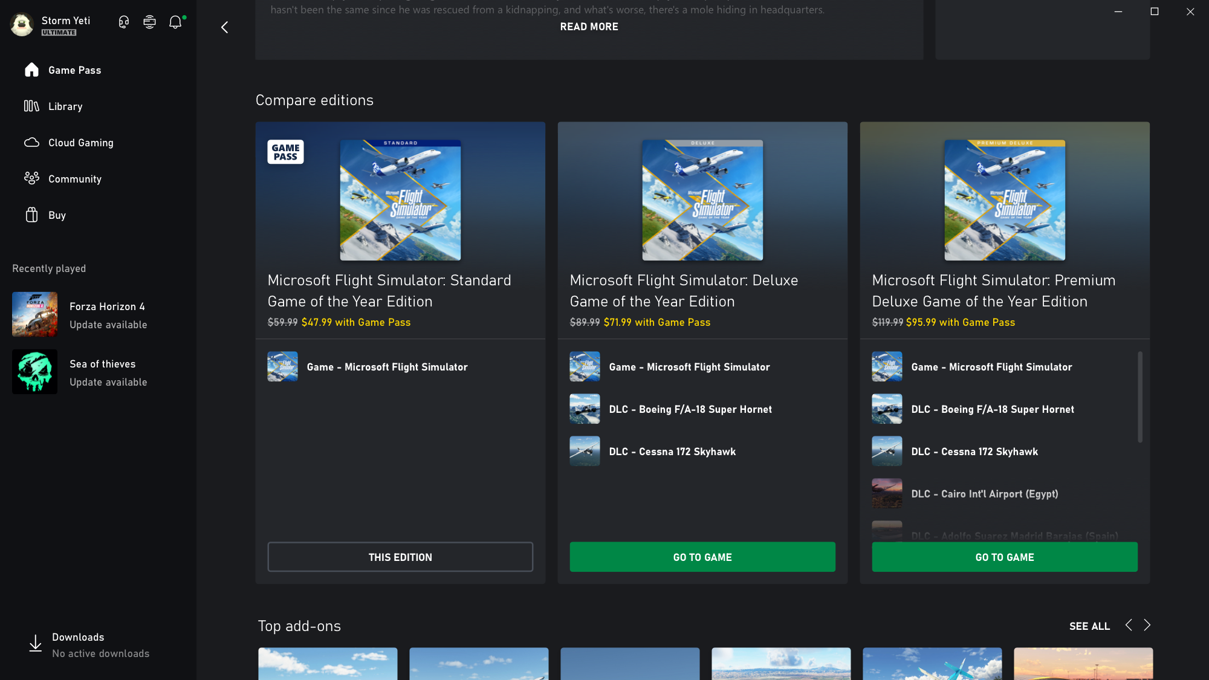Click the Cairo Int'l Airport DLC icon
Image resolution: width=1209 pixels, height=680 pixels.
(x=887, y=494)
